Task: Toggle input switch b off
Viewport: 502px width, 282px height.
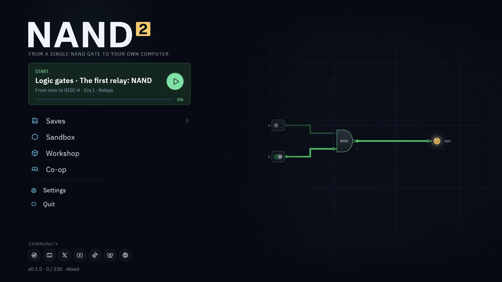Action: coord(278,157)
